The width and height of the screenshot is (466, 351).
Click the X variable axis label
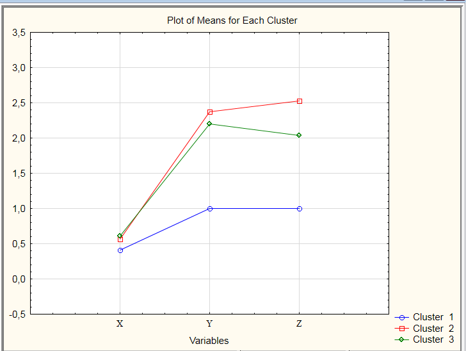coord(120,323)
